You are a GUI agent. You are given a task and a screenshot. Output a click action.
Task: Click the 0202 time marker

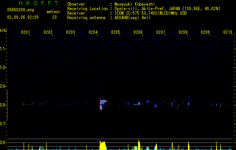tap(48, 32)
